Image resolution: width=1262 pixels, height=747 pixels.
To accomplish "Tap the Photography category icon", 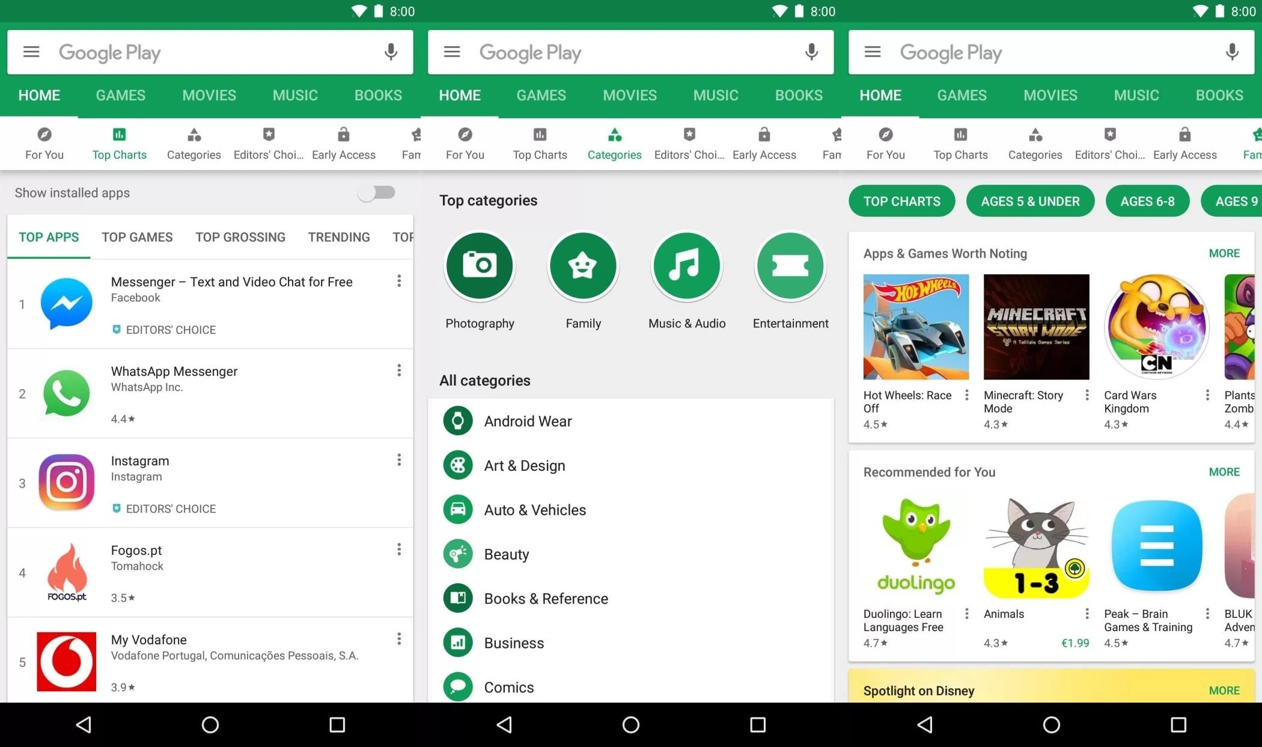I will tap(480, 265).
